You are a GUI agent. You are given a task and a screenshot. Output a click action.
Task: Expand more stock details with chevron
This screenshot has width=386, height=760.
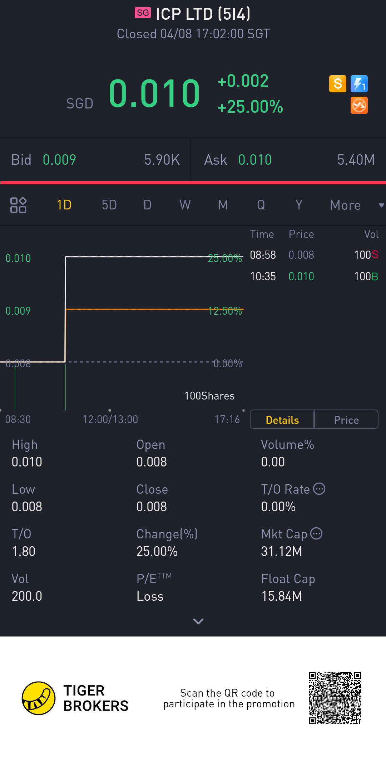[198, 621]
